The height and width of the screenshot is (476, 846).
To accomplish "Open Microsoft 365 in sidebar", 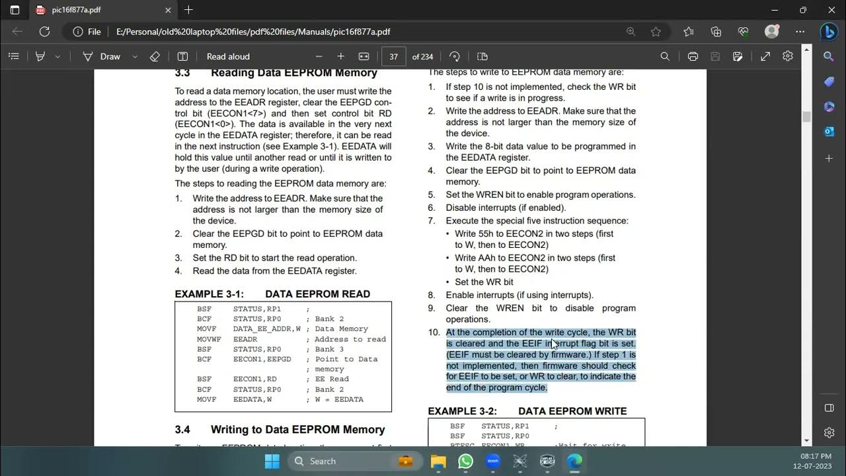I will 829,106.
